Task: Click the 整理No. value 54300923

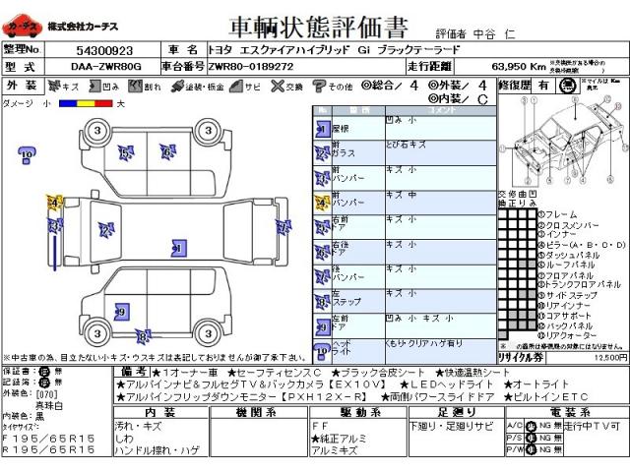Action: coord(104,50)
